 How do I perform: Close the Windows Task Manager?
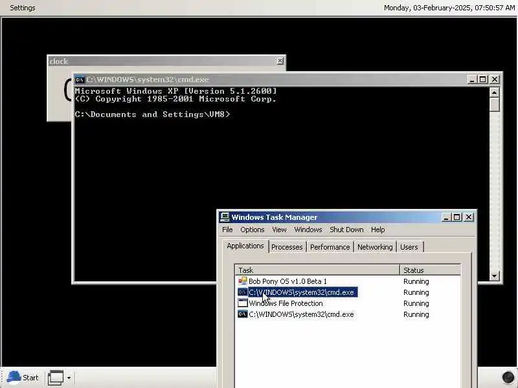[x=469, y=217]
